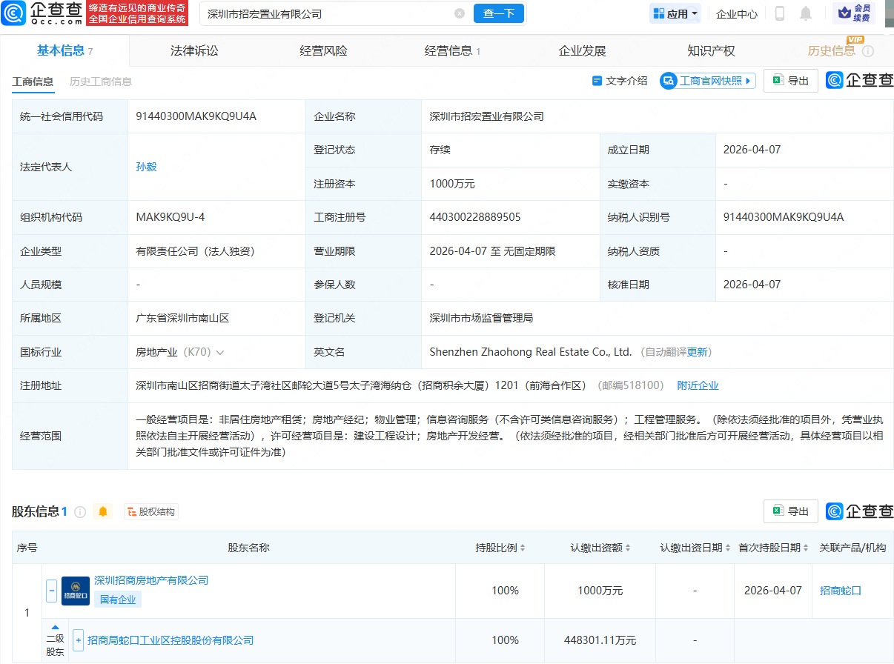Clear the search box with the x icon
The height and width of the screenshot is (664, 894).
459,13
